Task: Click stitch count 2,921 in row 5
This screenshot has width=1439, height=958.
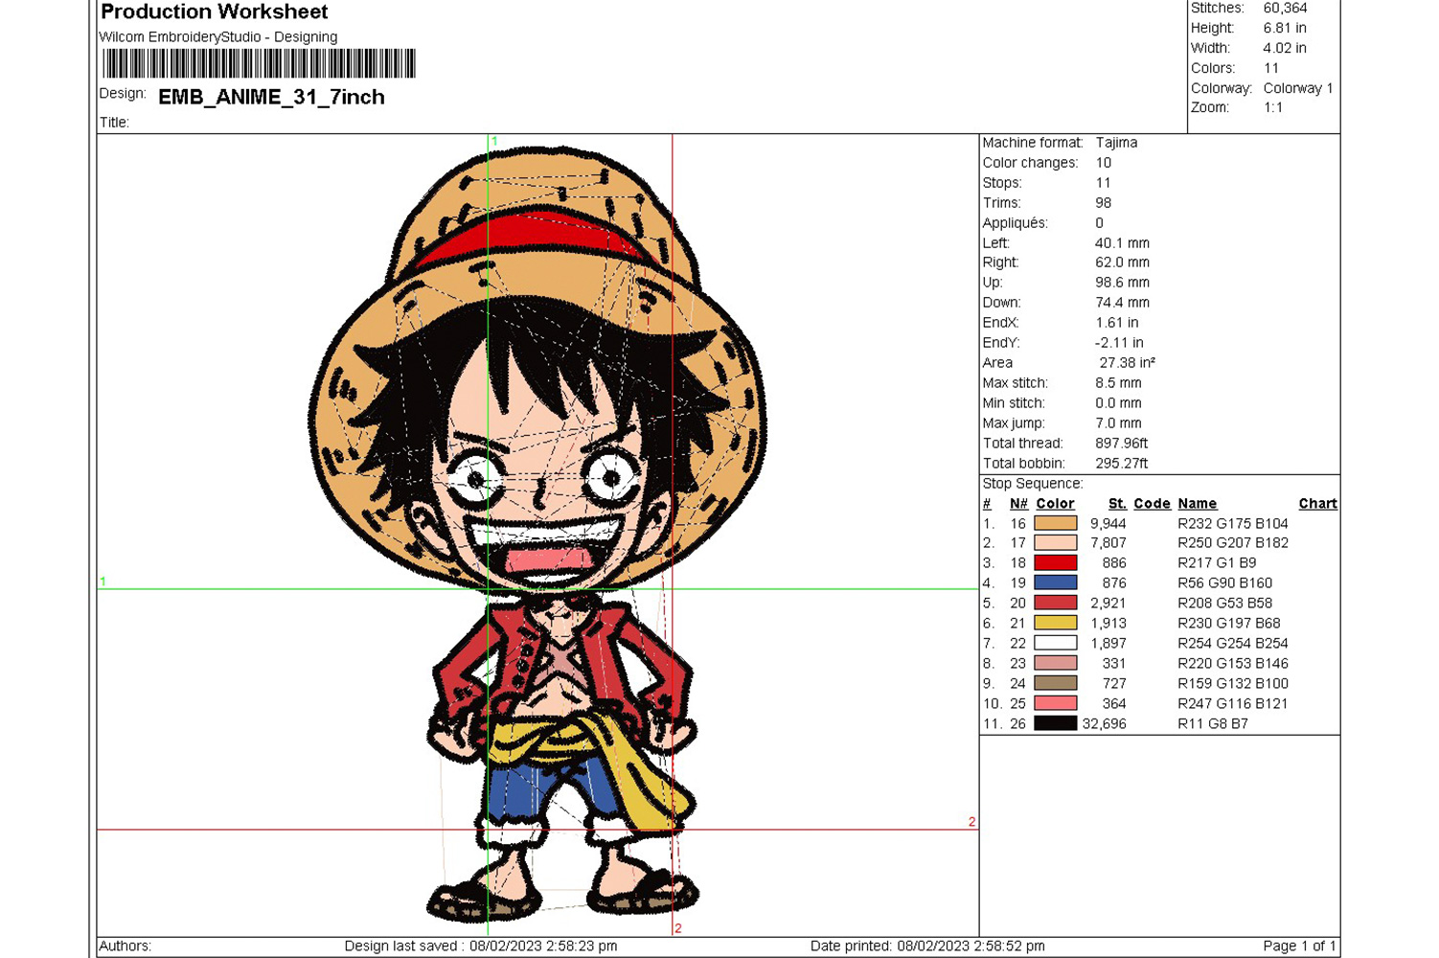Action: coord(1108,603)
